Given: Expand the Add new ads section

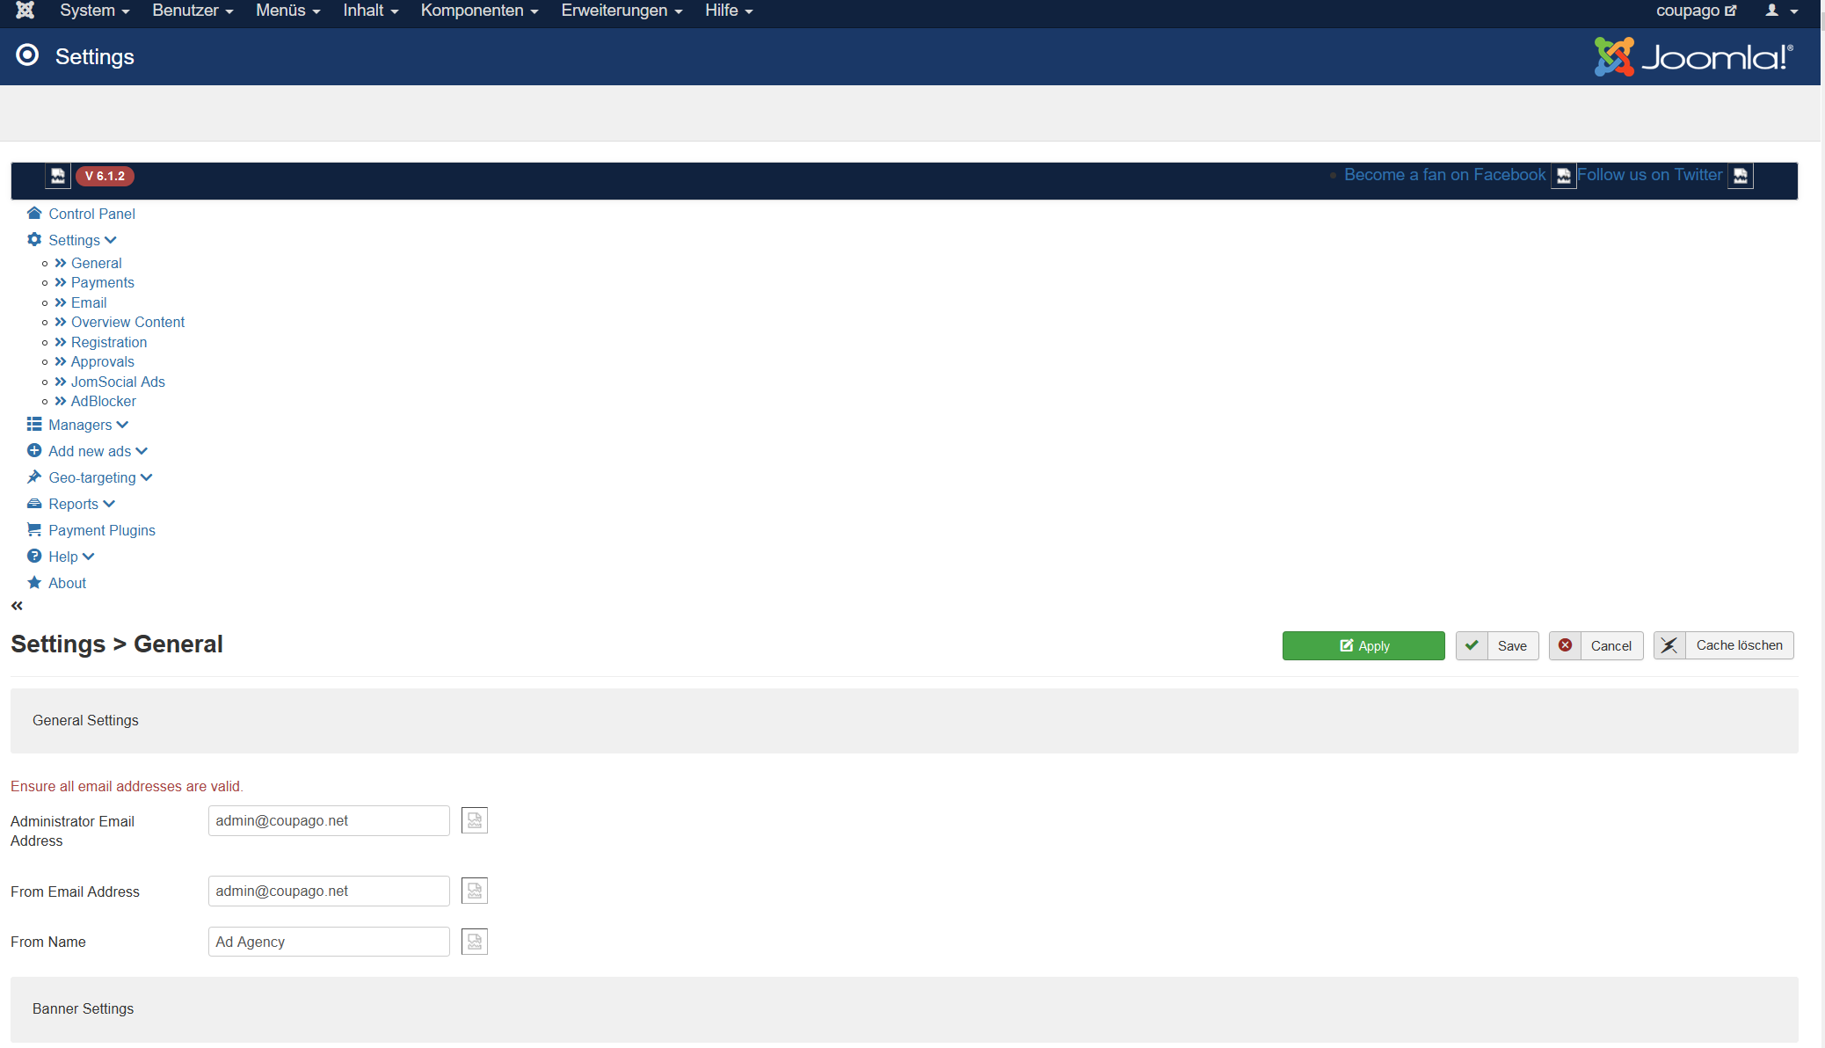Looking at the screenshot, I should (x=90, y=451).
